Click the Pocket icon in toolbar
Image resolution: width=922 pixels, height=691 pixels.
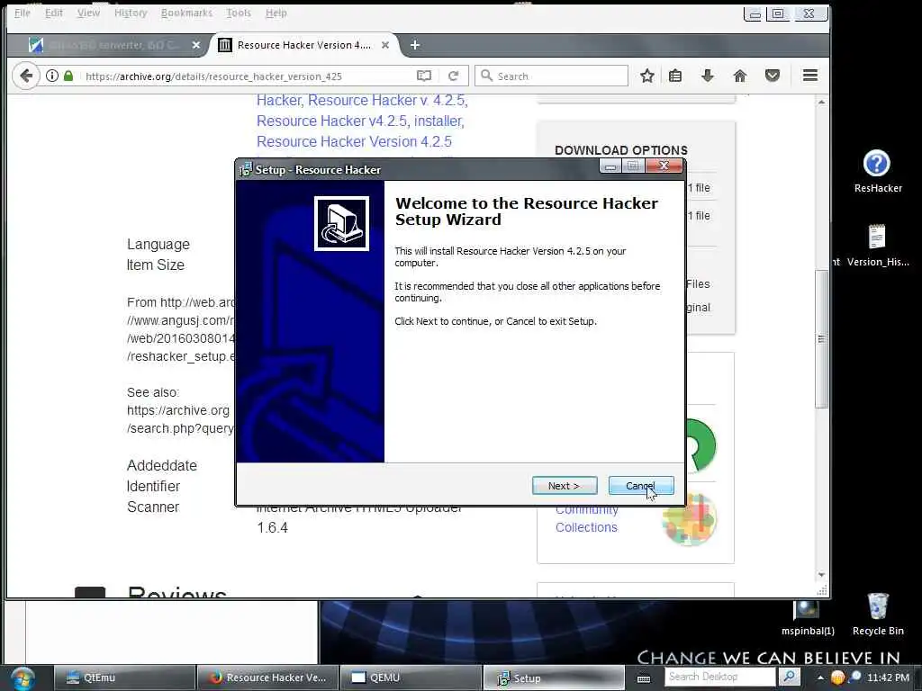click(772, 76)
